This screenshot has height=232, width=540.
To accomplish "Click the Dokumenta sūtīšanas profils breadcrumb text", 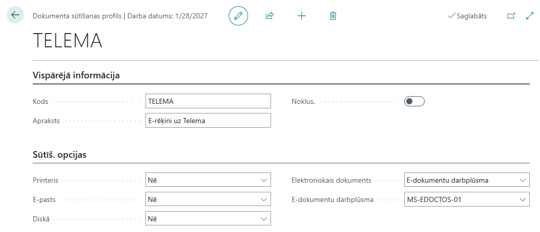I will pyautogui.click(x=77, y=16).
